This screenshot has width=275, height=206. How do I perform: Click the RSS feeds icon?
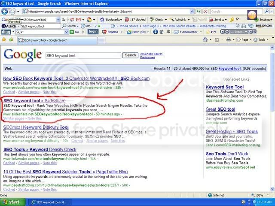(x=217, y=40)
